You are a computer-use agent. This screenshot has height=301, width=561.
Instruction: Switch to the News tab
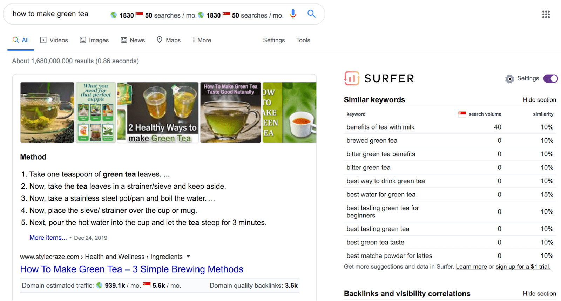click(133, 40)
